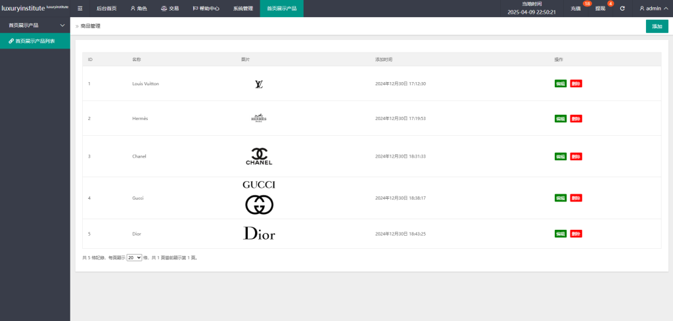Delete the Louis Vuitton row
This screenshot has height=321, width=673.
(576, 83)
